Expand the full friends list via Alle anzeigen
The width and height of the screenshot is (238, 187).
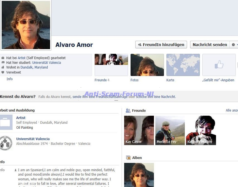point(232,110)
